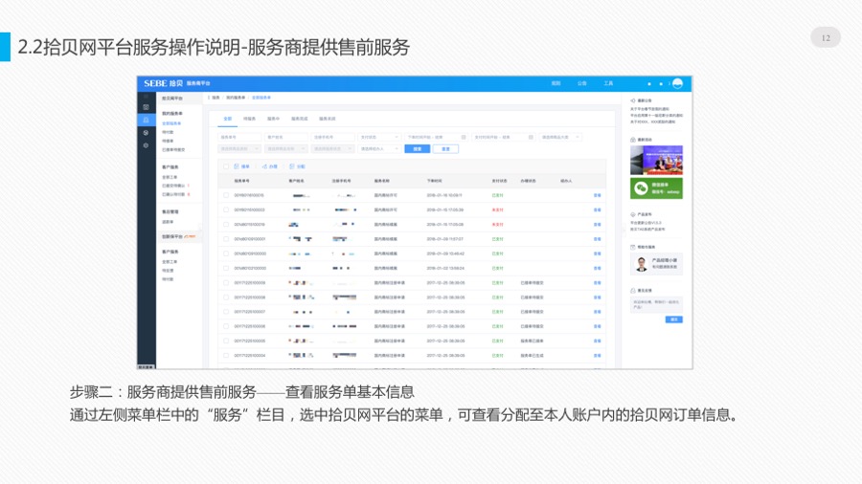Viewport: 862px width, 484px height.
Task: Open the user avatar in the header
Action: tap(677, 83)
